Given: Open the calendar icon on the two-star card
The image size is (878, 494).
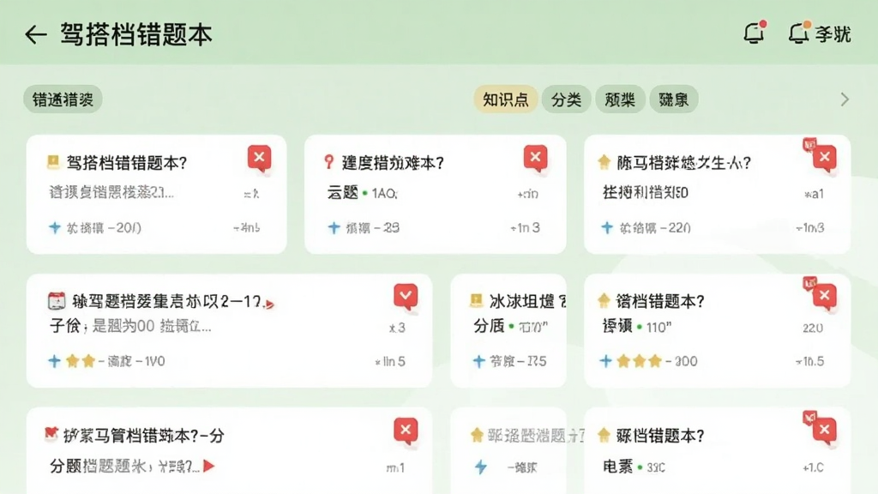Looking at the screenshot, I should pos(57,301).
